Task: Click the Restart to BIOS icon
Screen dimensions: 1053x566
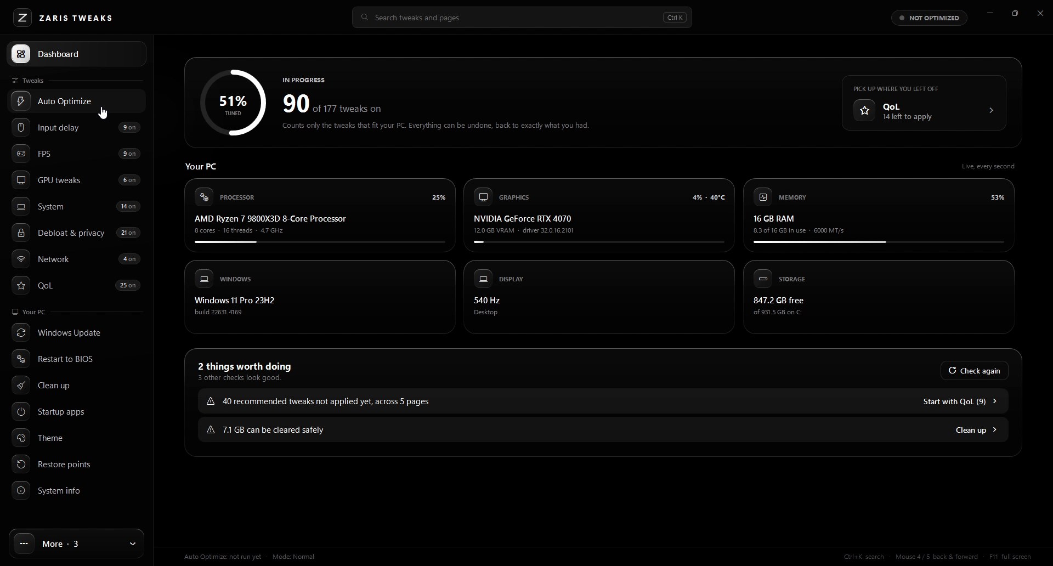Action: [x=21, y=359]
